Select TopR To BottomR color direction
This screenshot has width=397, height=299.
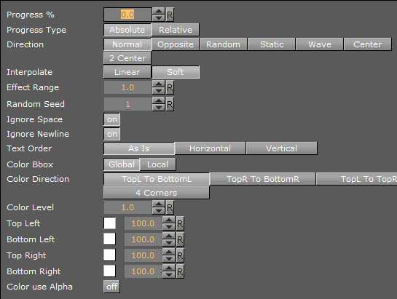[x=263, y=179]
